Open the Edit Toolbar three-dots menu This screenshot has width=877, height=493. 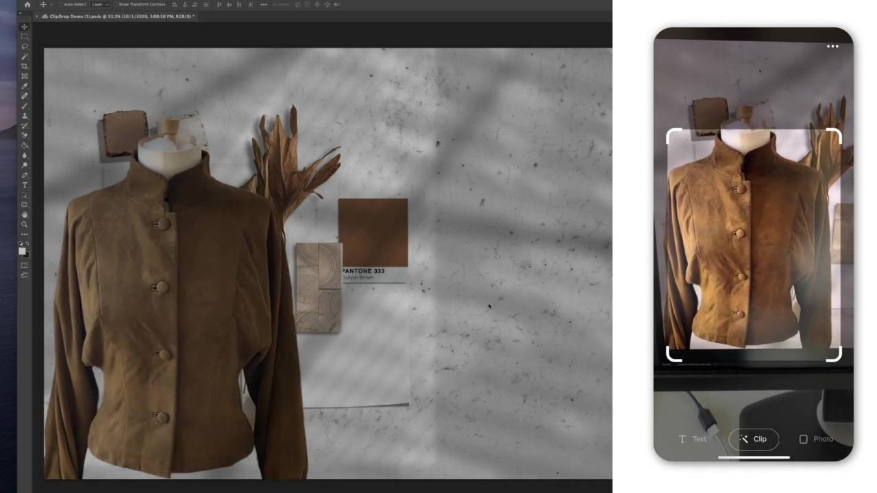25,234
